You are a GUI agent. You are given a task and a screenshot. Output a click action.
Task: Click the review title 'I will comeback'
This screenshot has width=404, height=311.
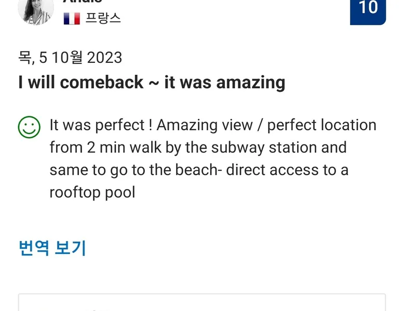click(81, 82)
